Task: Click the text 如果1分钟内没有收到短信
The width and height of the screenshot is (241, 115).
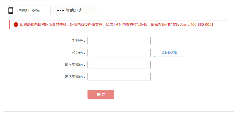Action: pyautogui.click(x=126, y=24)
